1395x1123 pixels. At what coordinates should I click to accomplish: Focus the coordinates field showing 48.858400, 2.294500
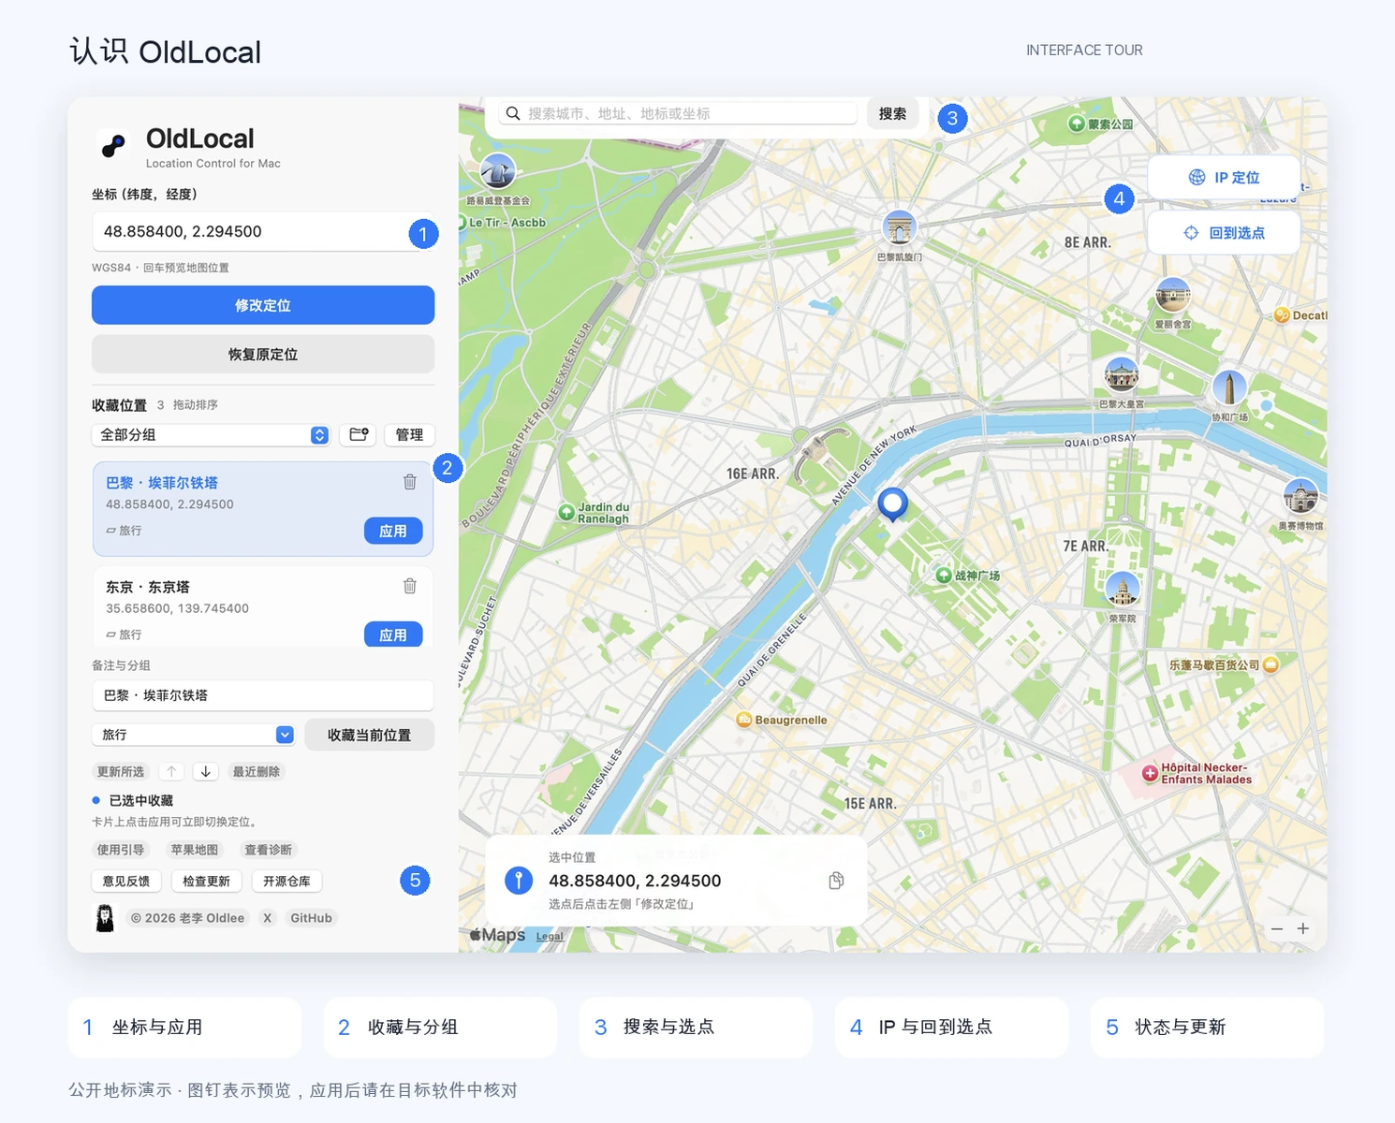pyautogui.click(x=263, y=231)
